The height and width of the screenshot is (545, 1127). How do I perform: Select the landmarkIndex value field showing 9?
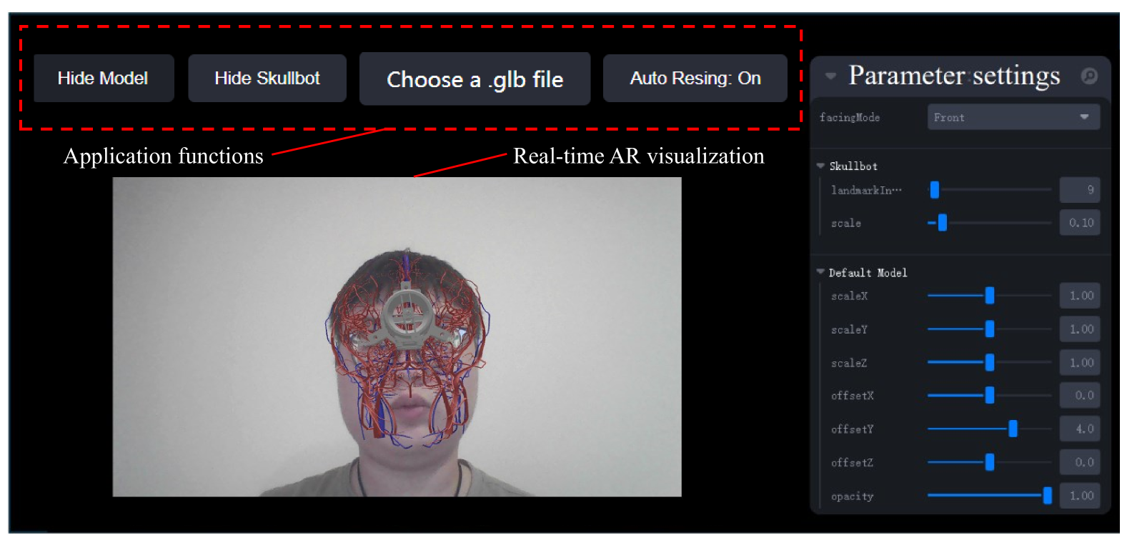pos(1080,190)
